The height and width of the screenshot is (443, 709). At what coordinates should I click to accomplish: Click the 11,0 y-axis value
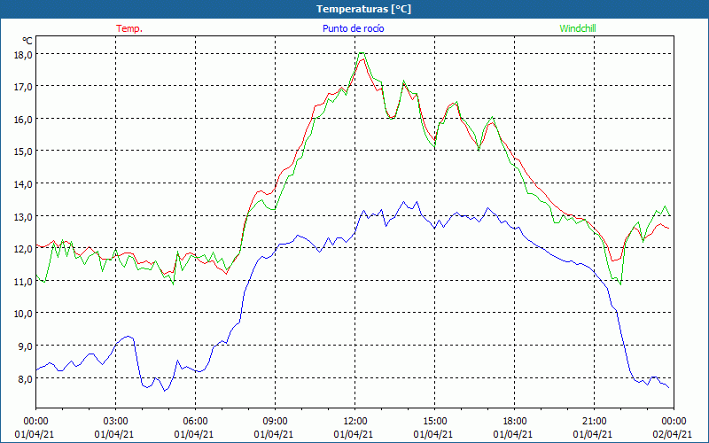[x=24, y=281]
